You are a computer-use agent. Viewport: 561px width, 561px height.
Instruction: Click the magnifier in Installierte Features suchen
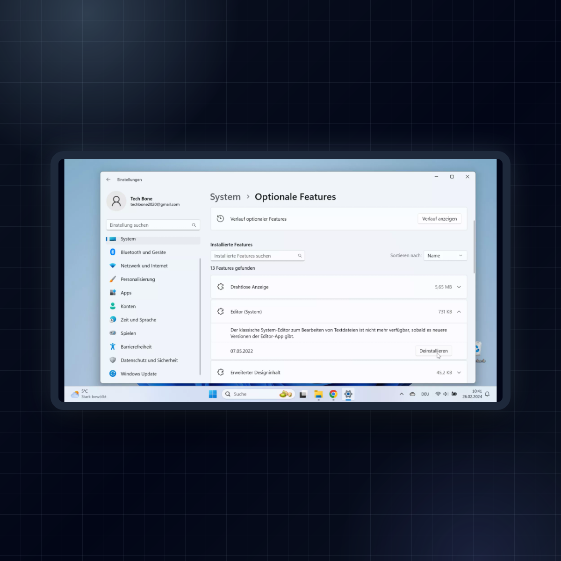(x=300, y=256)
